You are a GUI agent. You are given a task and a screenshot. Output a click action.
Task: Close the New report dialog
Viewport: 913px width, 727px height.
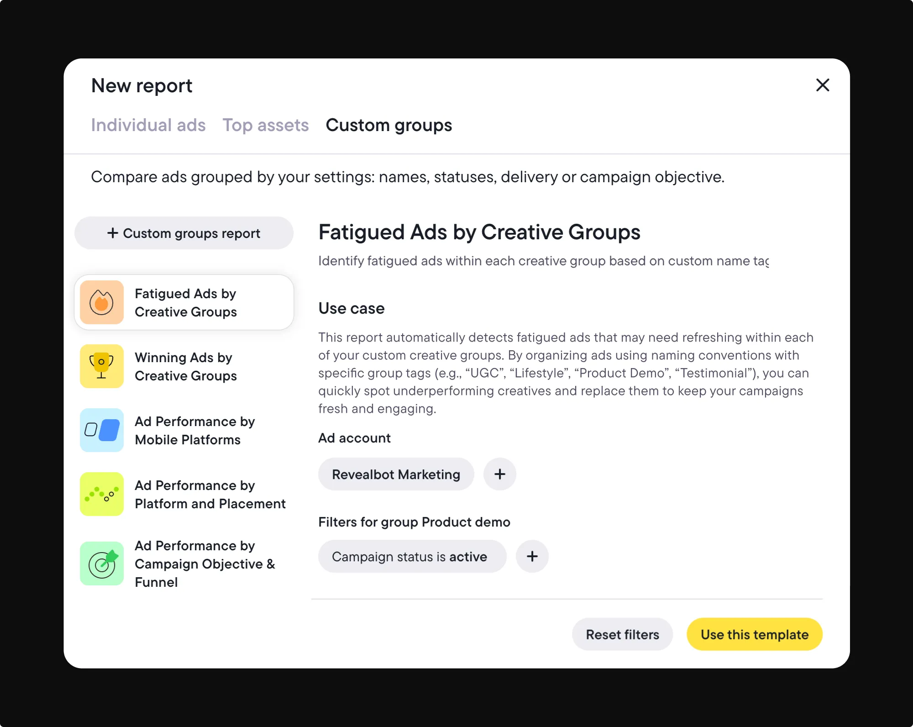823,85
